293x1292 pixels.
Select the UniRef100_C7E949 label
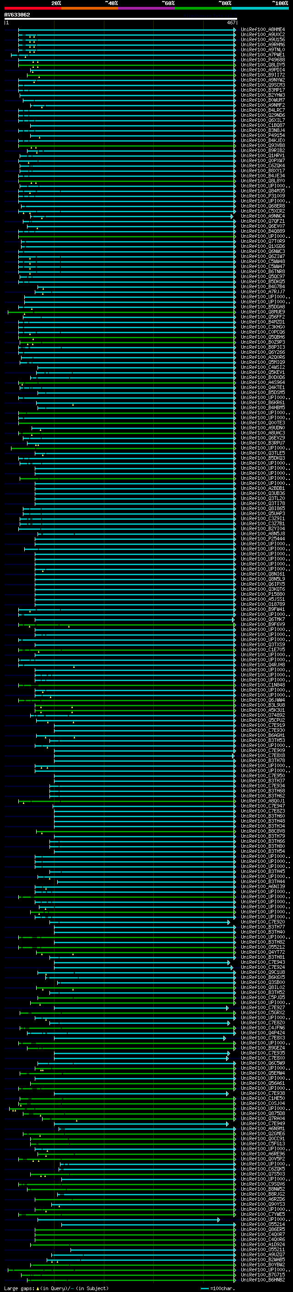click(263, 1123)
